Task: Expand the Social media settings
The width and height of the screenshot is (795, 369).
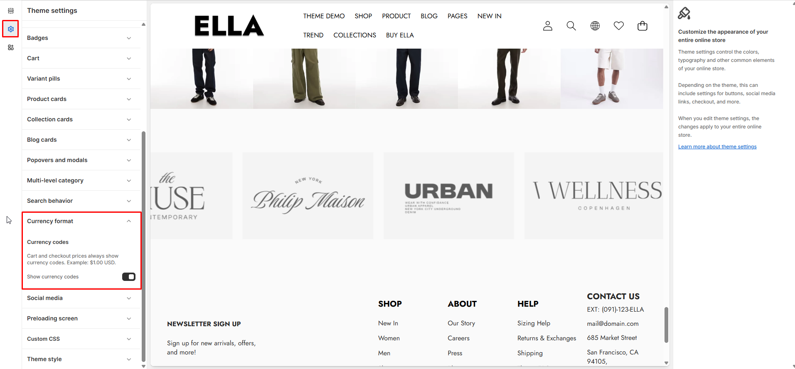Action: coord(81,298)
